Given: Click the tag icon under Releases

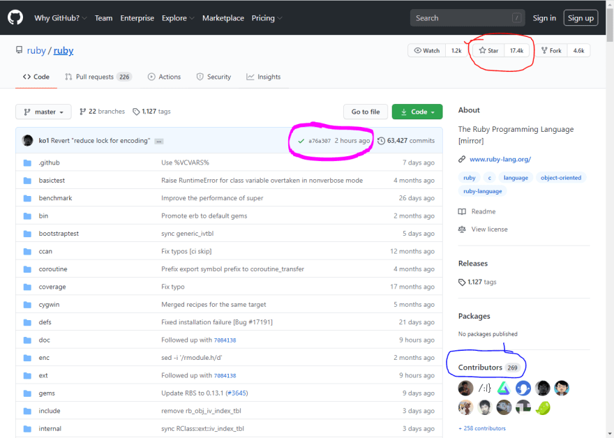Looking at the screenshot, I should [x=462, y=282].
